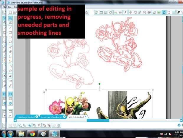This screenshot has width=183, height=138.
Task: Pick the Draw a Line tool
Action: pyautogui.click(x=10, y=28)
